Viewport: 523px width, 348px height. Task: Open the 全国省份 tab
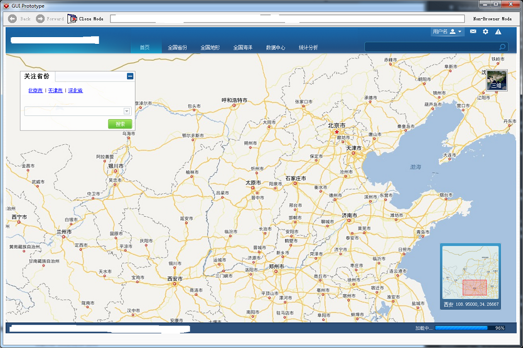177,48
